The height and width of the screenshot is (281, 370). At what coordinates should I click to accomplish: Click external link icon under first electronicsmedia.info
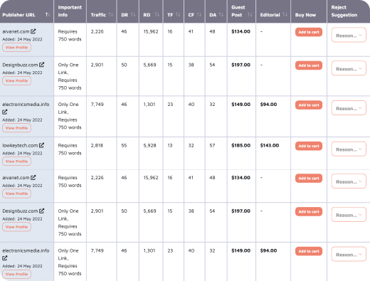tap(5, 112)
